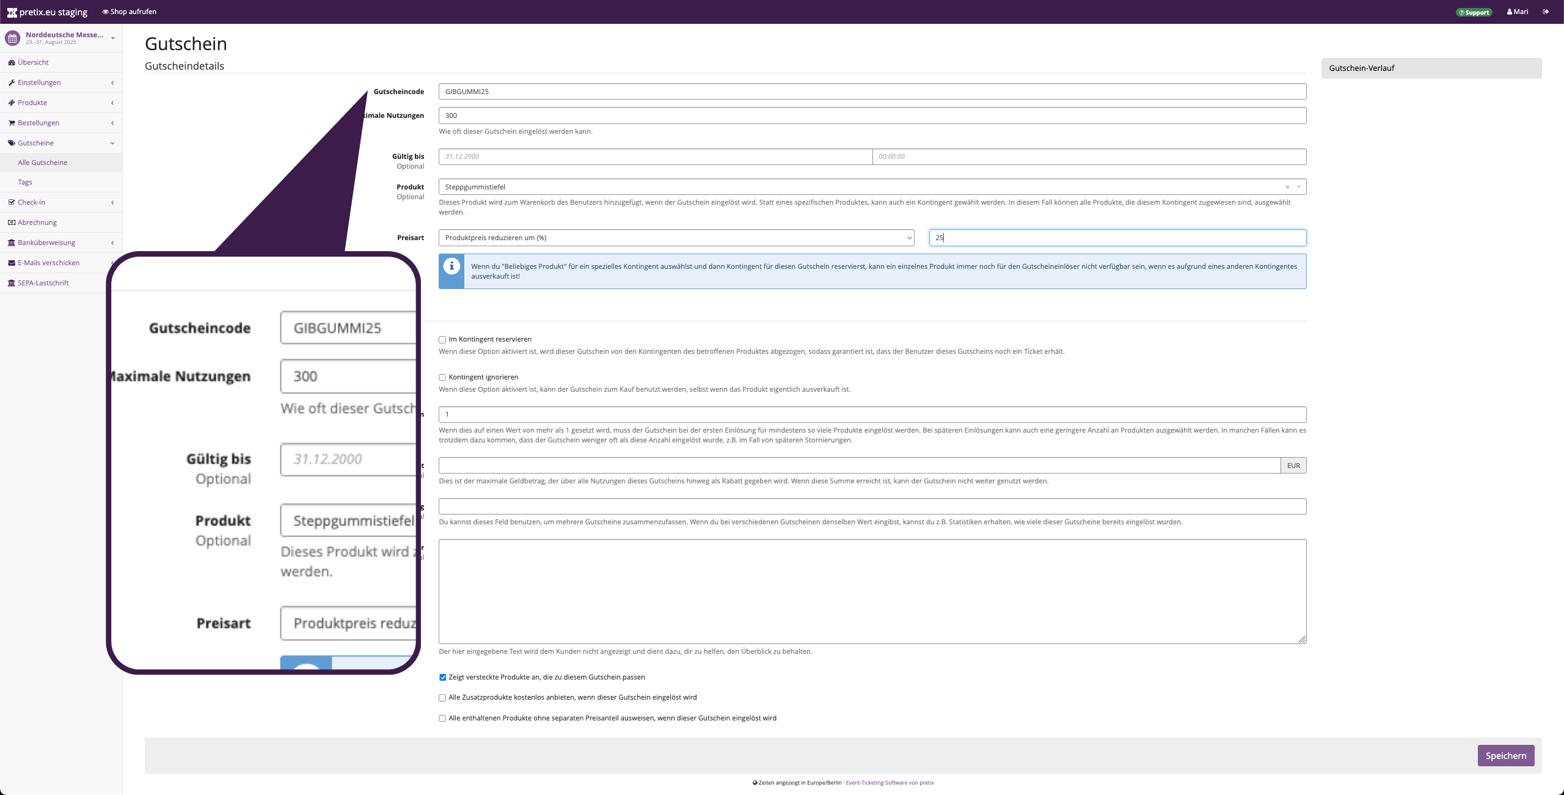
Task: Open Alle Gutscheine submenu item
Action: coord(43,163)
